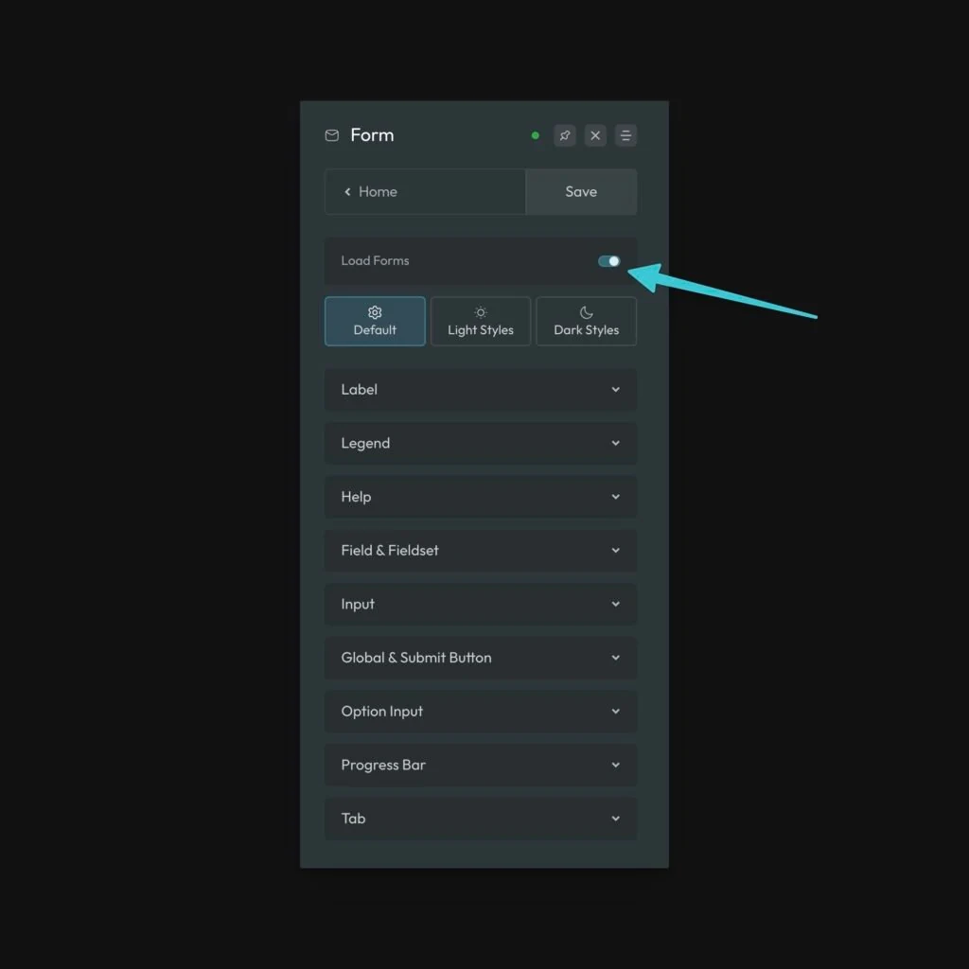Screen dimensions: 969x969
Task: Click the envelope icon beside Form title
Action: pos(332,135)
